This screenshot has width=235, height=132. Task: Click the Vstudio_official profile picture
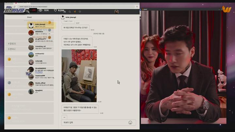tap(31, 84)
